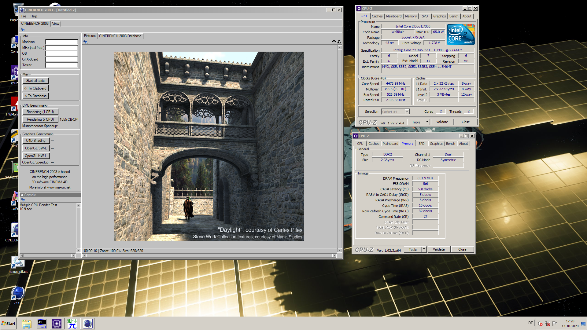Click the Console header bar
The width and height of the screenshot is (587, 330).
[x=50, y=195]
